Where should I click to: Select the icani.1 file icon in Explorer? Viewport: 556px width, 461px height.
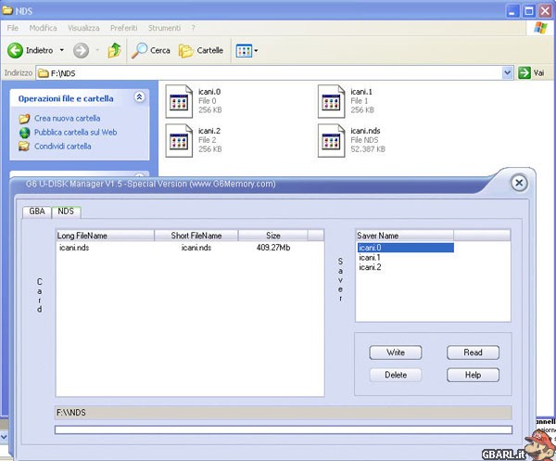click(331, 101)
